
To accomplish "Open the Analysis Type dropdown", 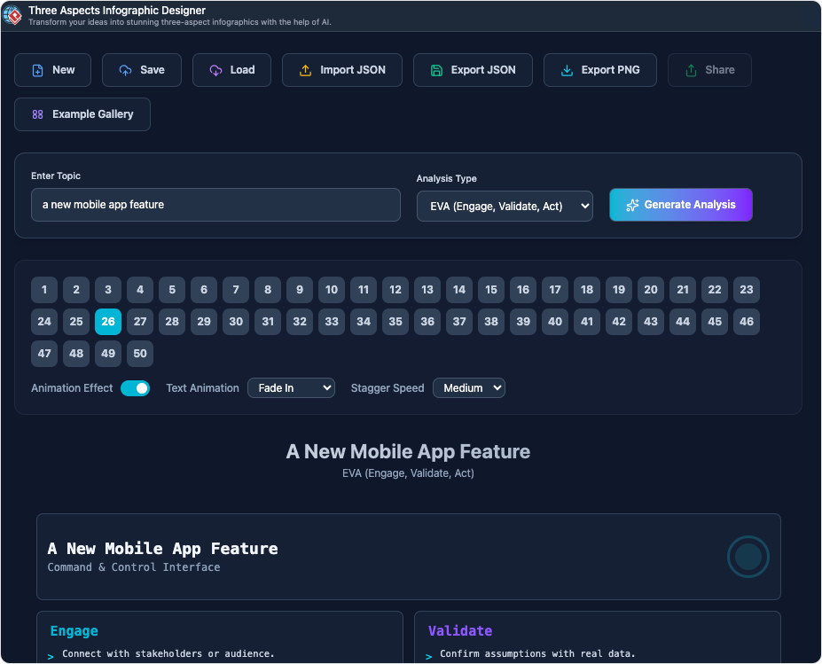I will point(505,206).
